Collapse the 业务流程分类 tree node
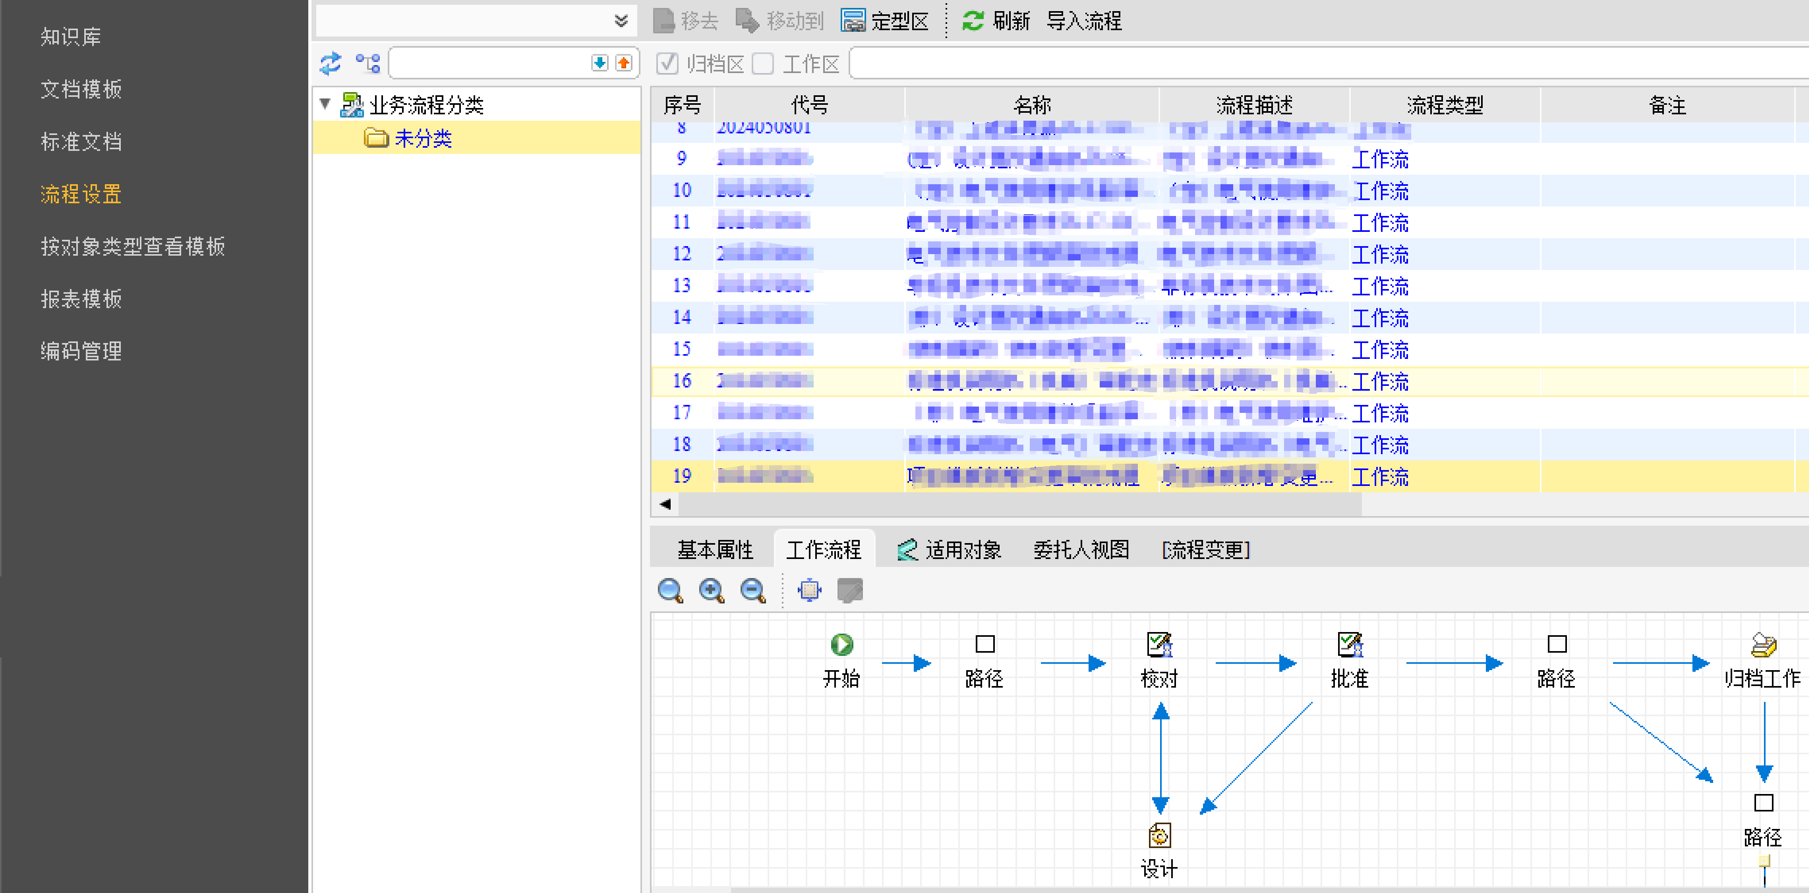This screenshot has width=1809, height=893. (x=325, y=104)
